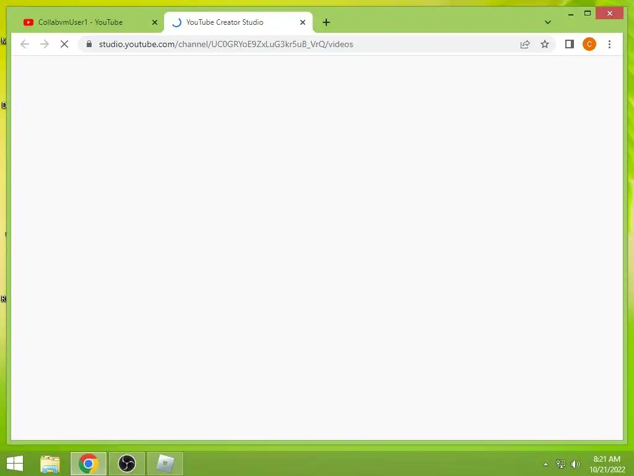
Task: Close the CollabvmUser1 - YouTube tab
Action: coord(154,22)
